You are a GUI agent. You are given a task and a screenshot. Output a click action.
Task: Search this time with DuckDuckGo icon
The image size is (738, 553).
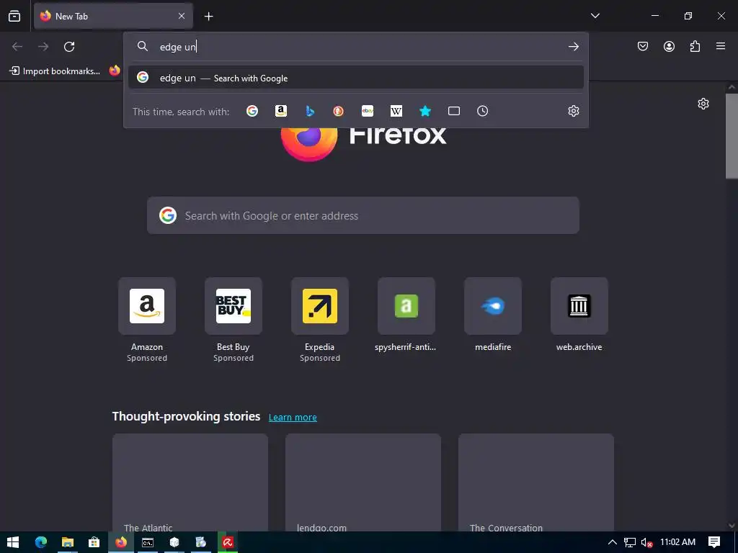[339, 111]
